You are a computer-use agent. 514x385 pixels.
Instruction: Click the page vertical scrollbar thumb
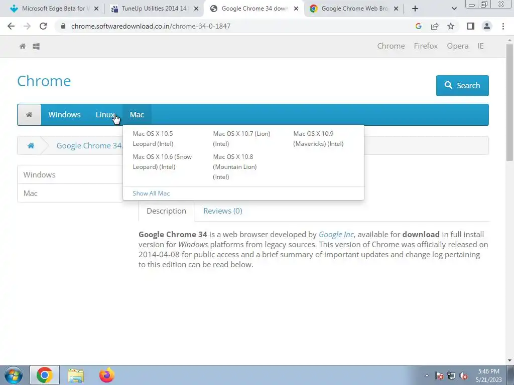coord(509,102)
